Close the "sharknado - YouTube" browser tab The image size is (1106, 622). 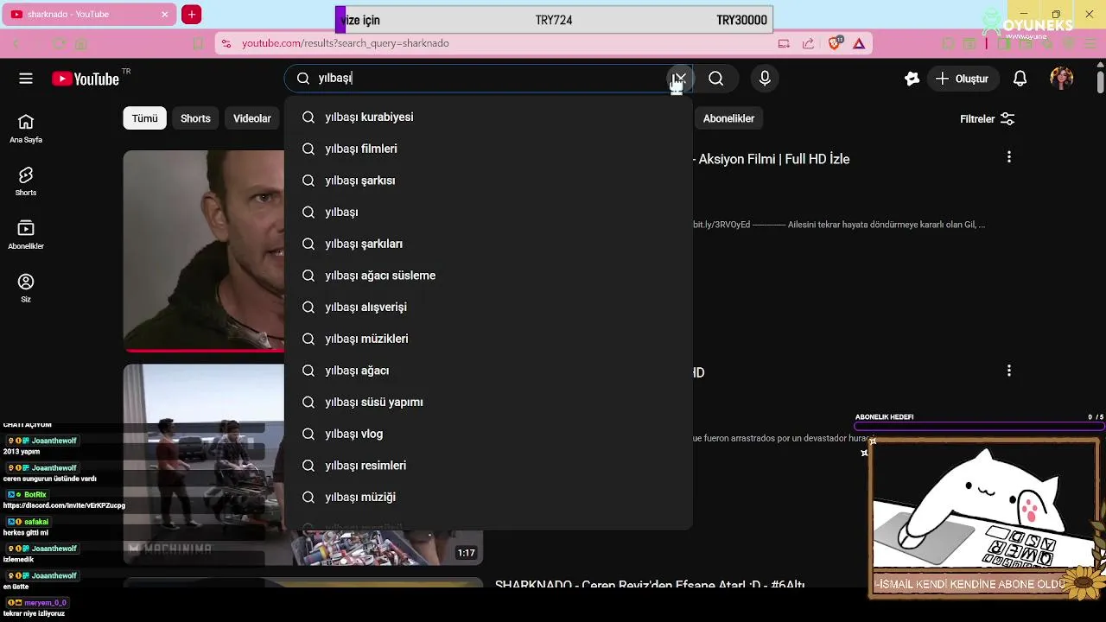click(165, 15)
